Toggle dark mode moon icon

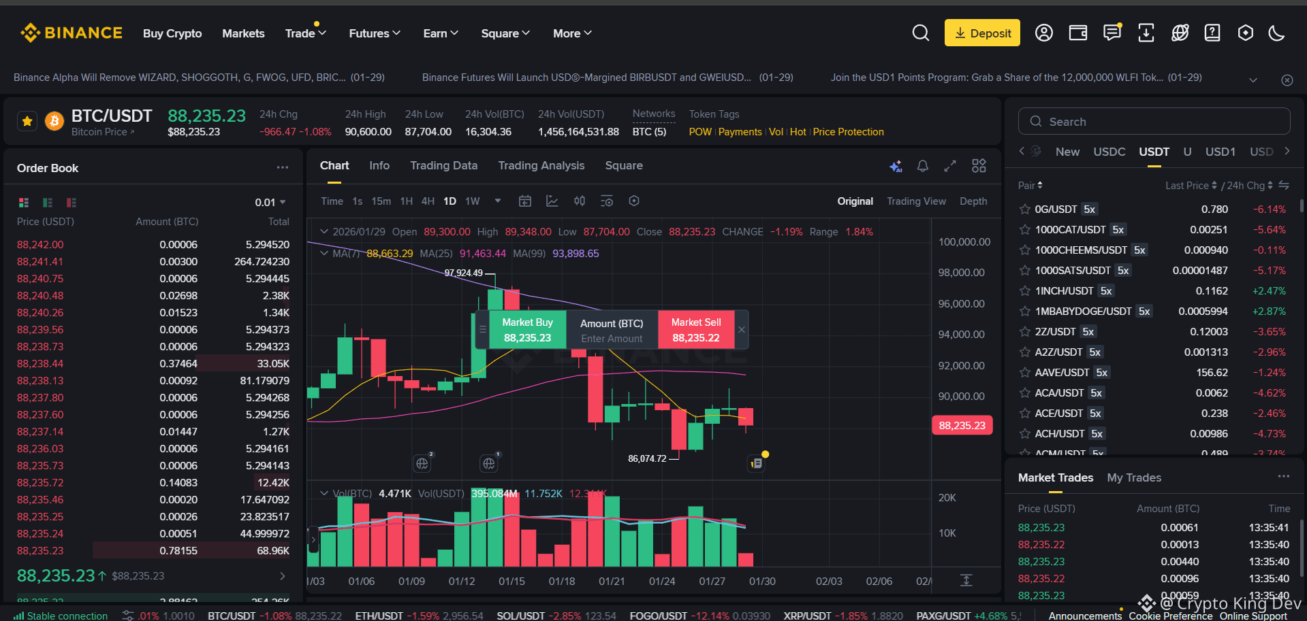click(1277, 33)
